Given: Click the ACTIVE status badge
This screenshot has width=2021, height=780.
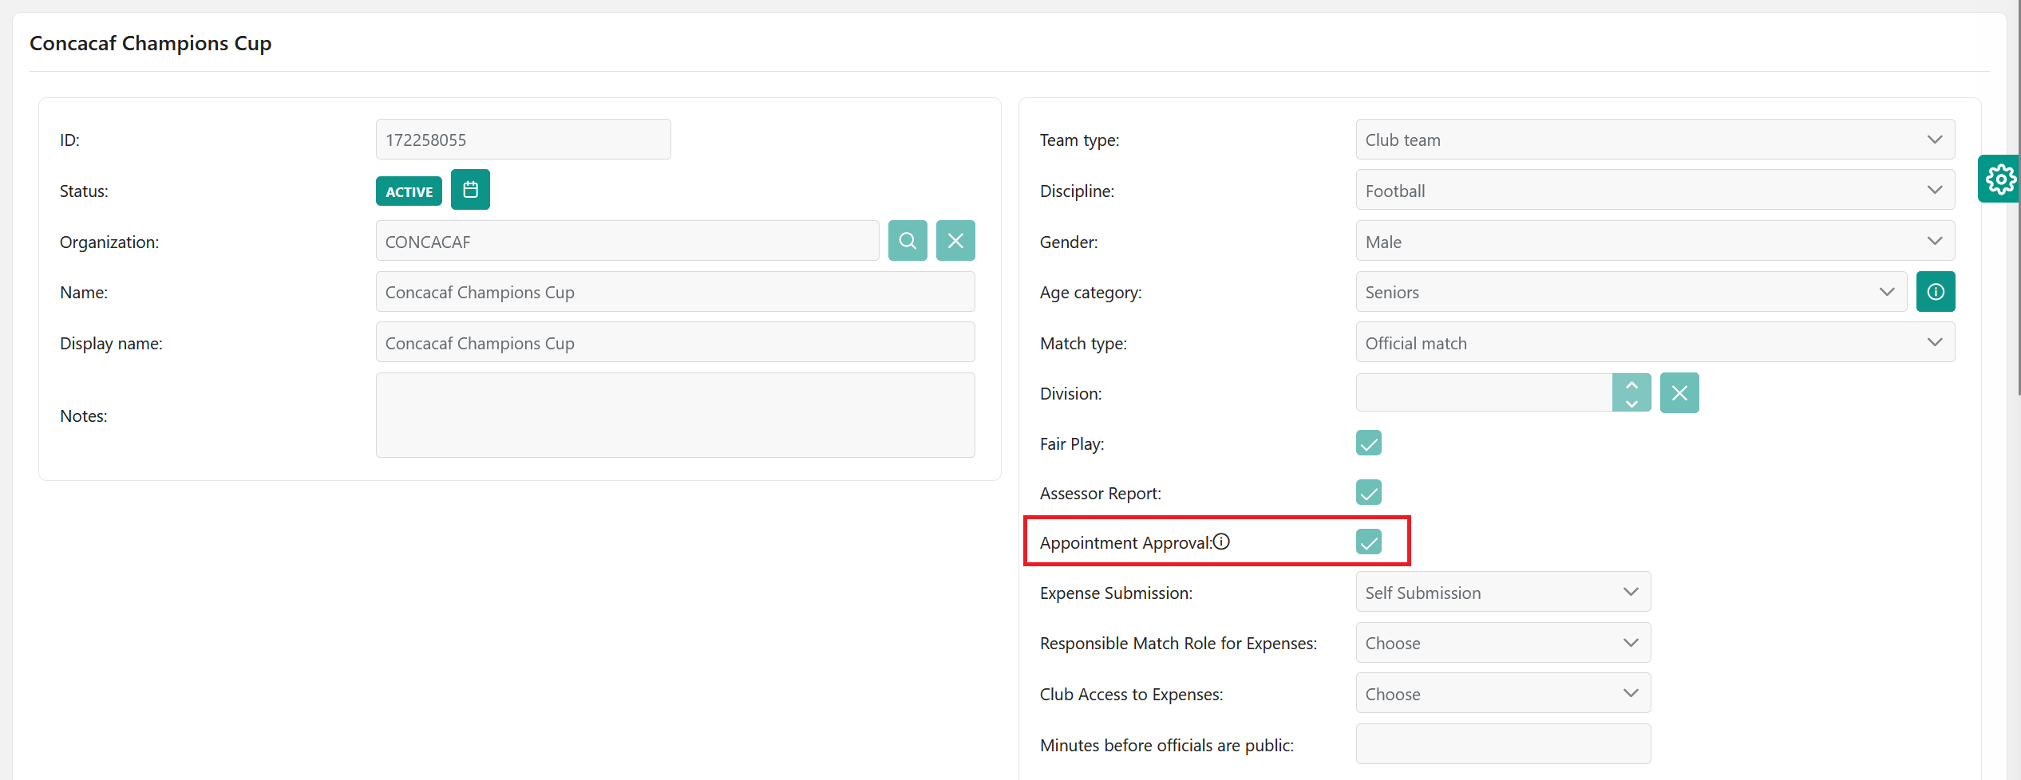Looking at the screenshot, I should coord(409,191).
